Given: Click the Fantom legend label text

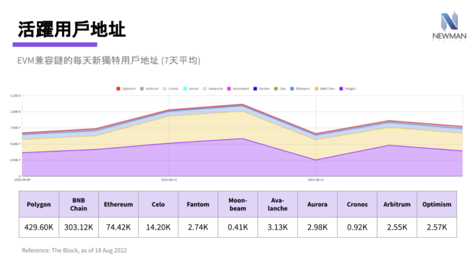Looking at the screenshot, I should 264,89.
